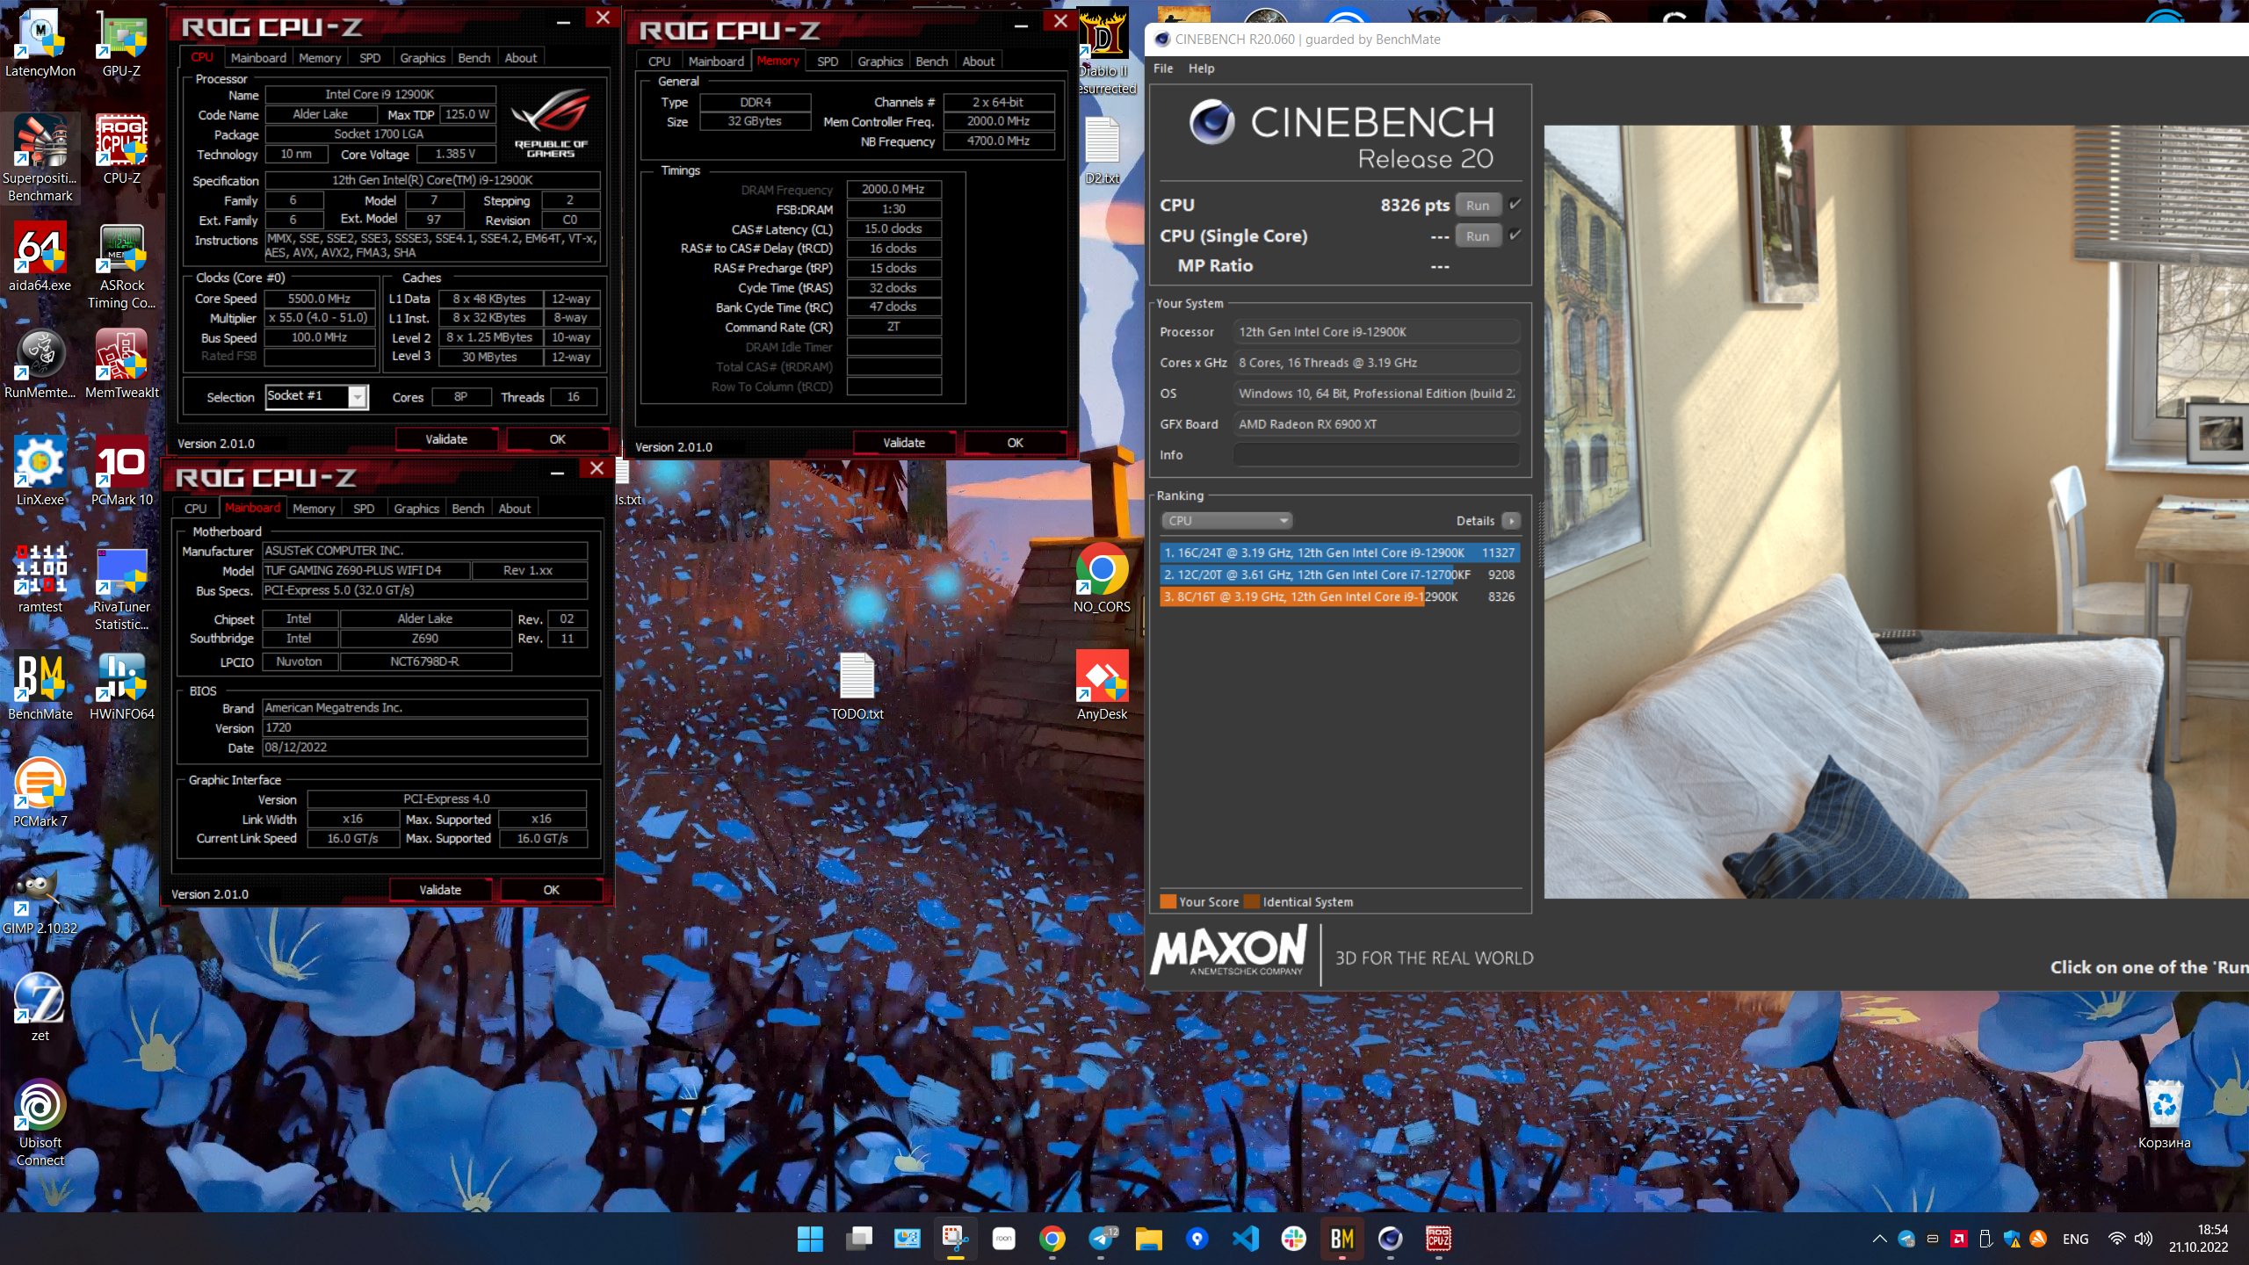Open File Explorer from the taskbar
This screenshot has width=2249, height=1265.
(1148, 1239)
